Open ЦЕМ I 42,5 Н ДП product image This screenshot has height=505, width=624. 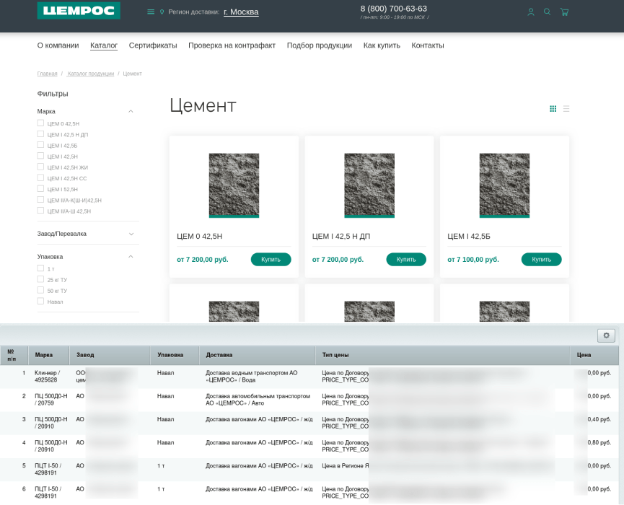pyautogui.click(x=369, y=185)
